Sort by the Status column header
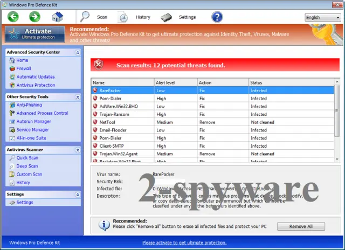The image size is (345, 250). [291, 82]
